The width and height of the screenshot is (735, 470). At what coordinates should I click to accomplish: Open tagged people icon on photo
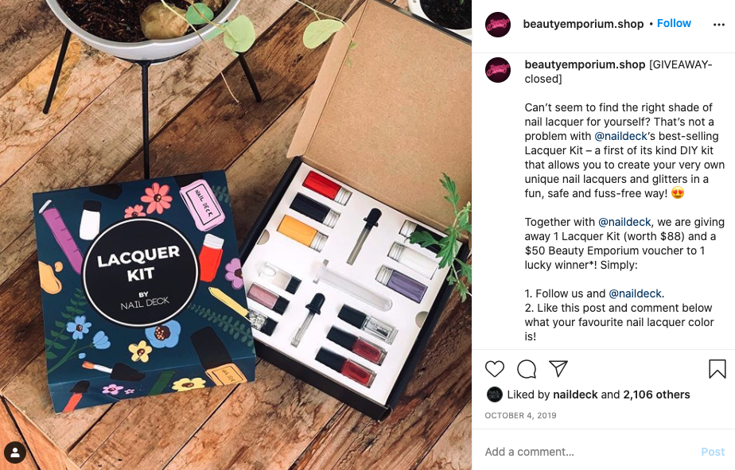click(x=15, y=453)
